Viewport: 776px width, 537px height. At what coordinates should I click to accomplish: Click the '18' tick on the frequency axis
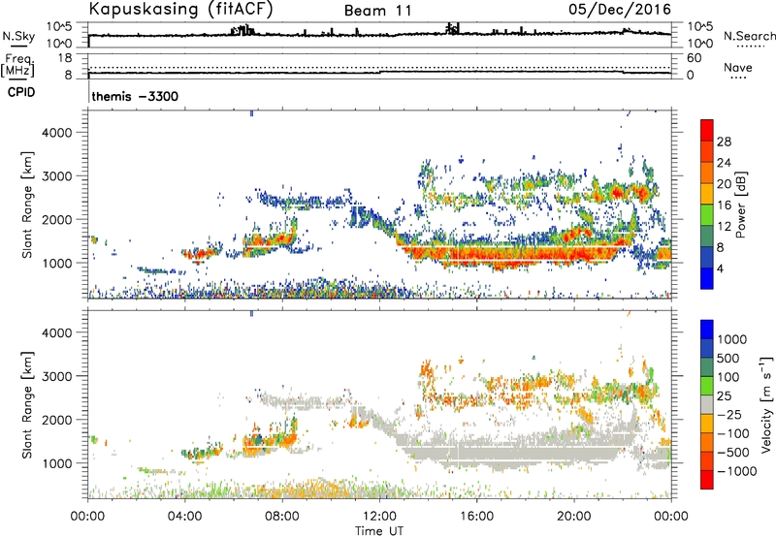[x=64, y=58]
